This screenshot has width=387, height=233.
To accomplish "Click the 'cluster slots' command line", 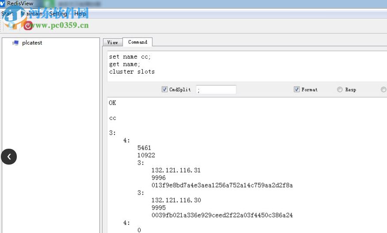I will click(132, 71).
